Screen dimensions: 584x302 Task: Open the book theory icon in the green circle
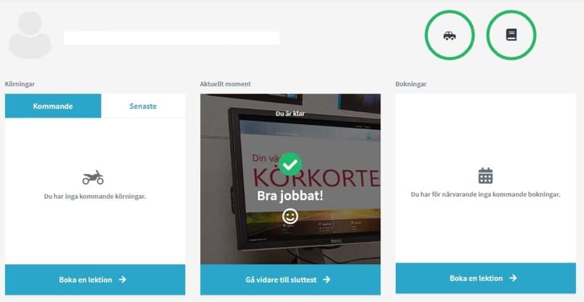coord(511,35)
